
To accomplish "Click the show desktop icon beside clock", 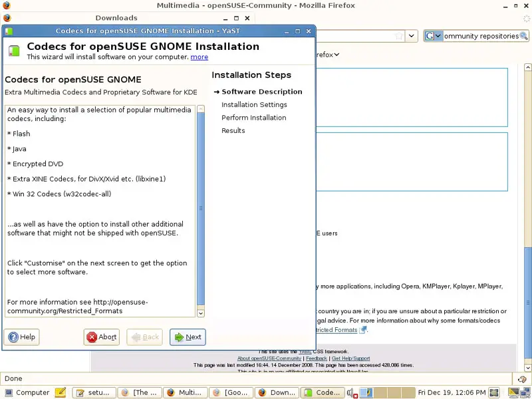I will click(x=494, y=392).
